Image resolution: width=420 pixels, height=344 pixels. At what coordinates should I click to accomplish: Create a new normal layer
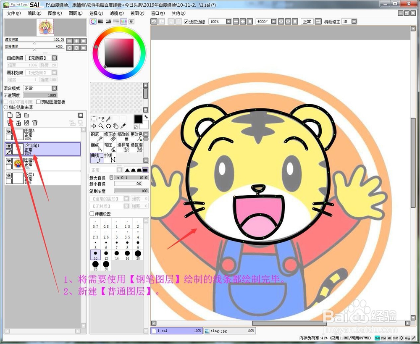[x=10, y=115]
